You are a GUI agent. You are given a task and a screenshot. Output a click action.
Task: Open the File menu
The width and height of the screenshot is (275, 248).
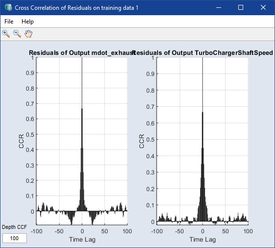point(9,22)
